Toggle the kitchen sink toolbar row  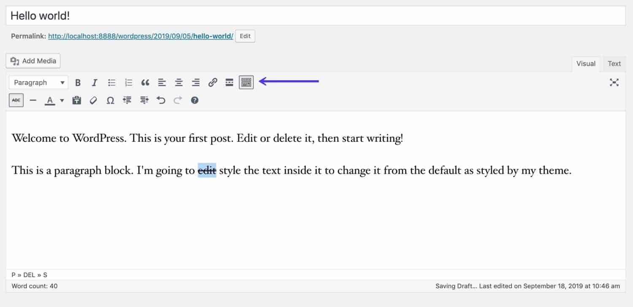click(x=246, y=82)
